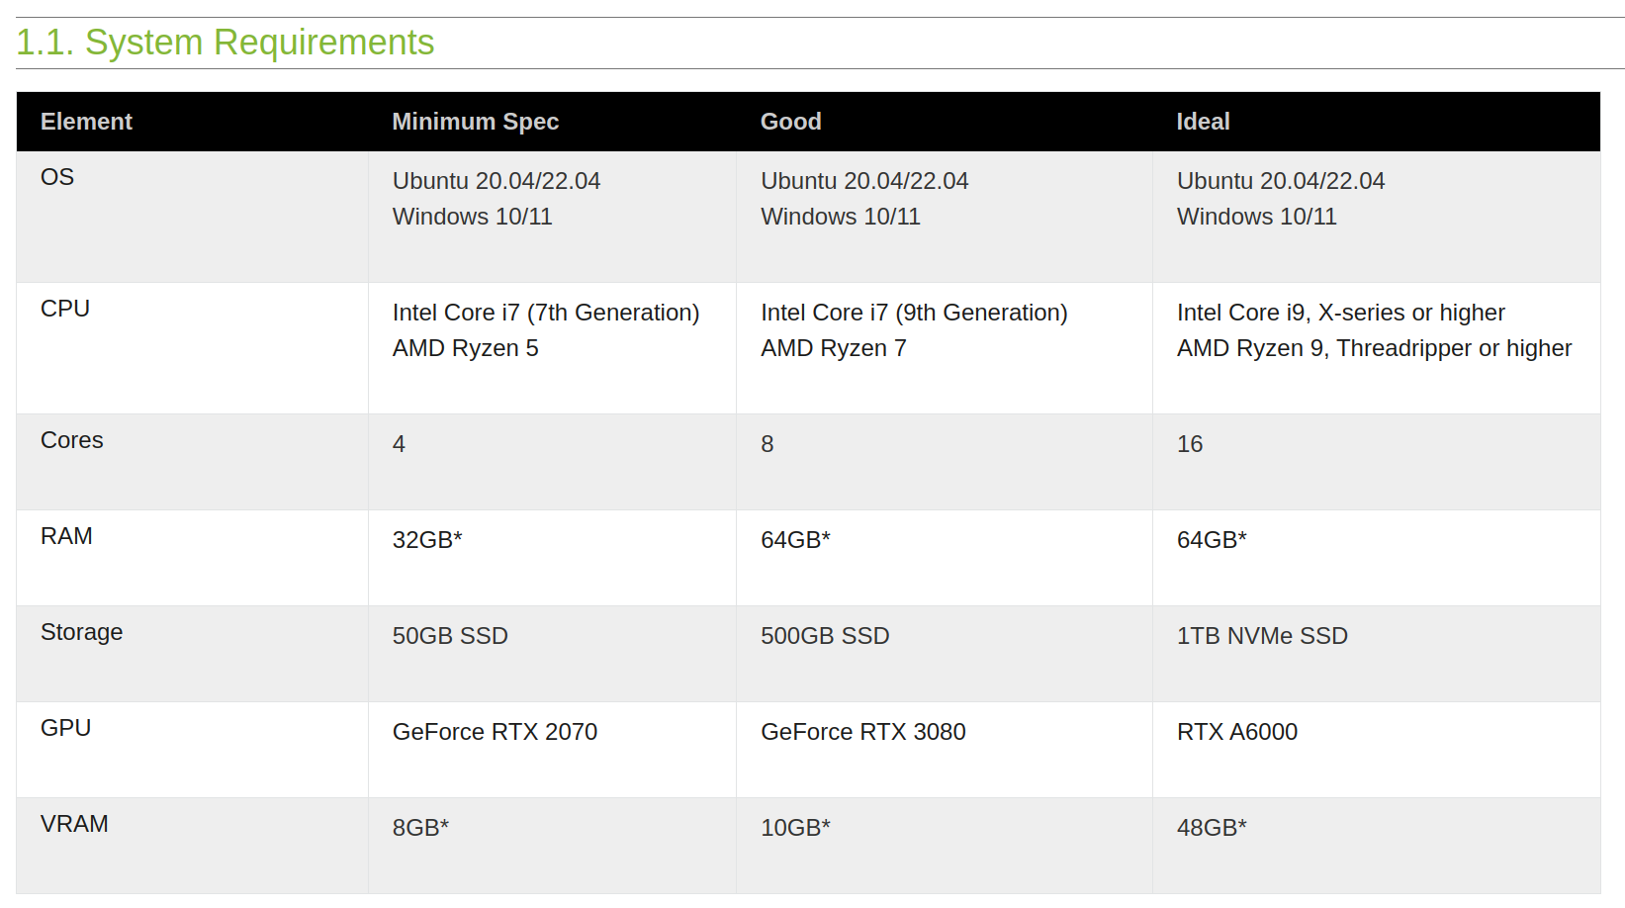Click the "GeForce RTX 2070" cell
1625x908 pixels.
tap(495, 732)
